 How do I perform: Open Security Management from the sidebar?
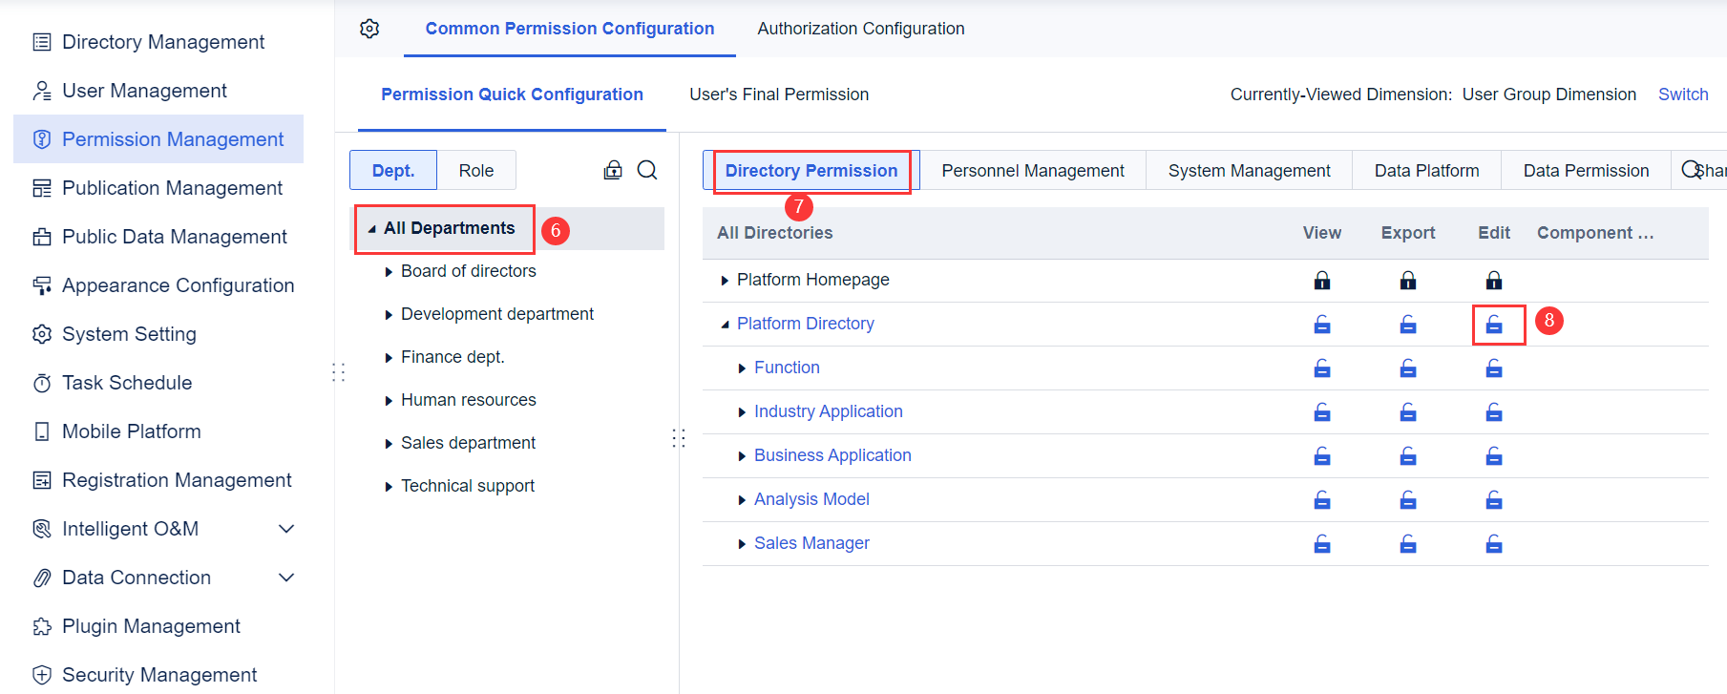coord(158,675)
